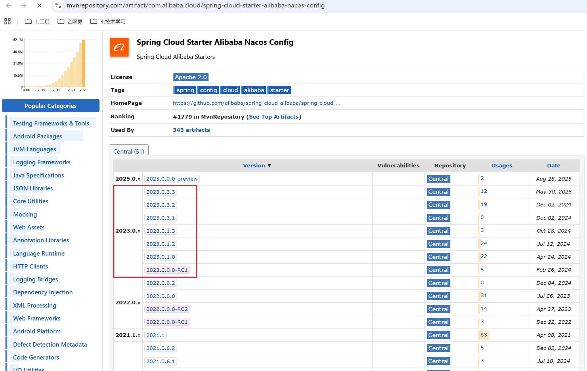Click the address bar URL field

tap(196, 5)
